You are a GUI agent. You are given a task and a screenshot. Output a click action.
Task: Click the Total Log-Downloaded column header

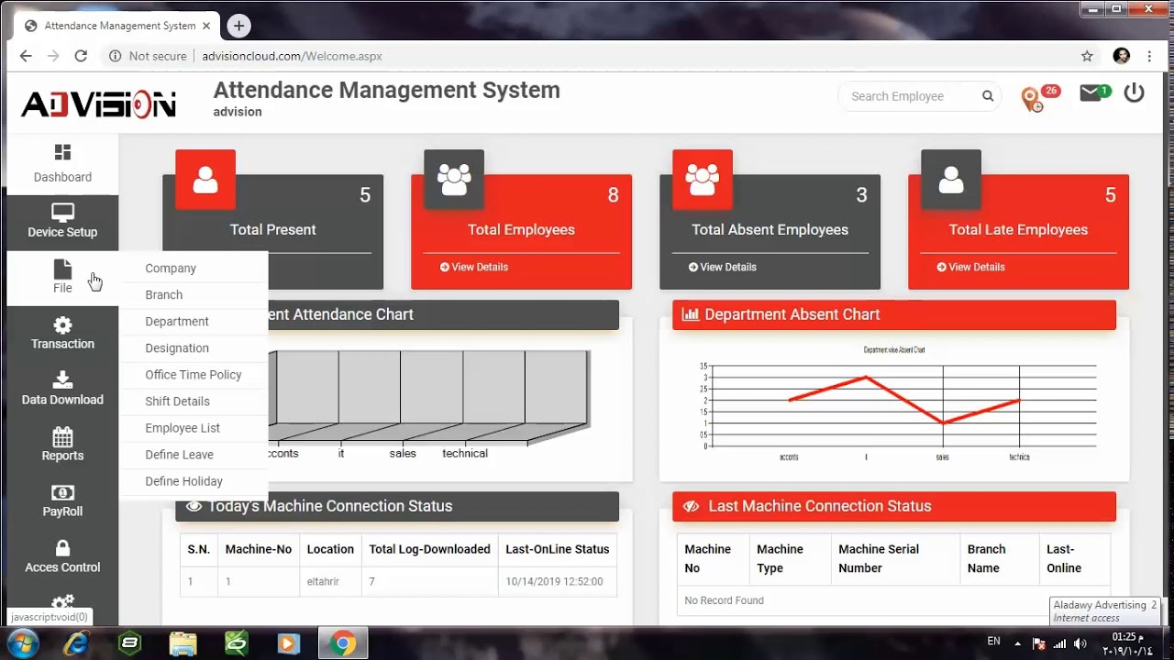(429, 549)
